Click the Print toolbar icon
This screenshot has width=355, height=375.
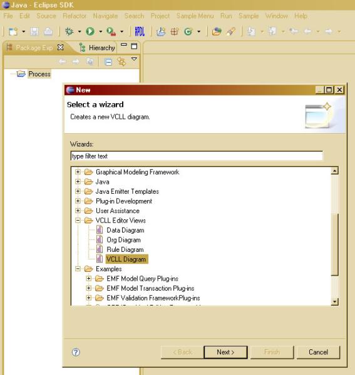click(48, 31)
